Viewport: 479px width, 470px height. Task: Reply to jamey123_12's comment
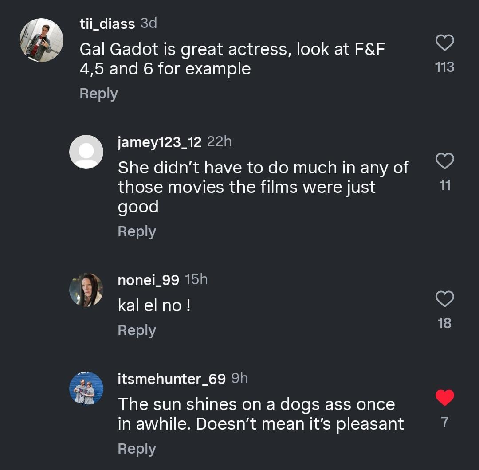(x=137, y=231)
